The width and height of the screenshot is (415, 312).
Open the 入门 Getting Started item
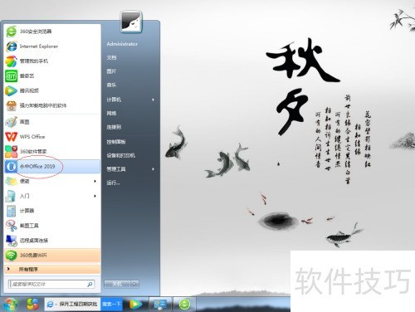click(x=52, y=196)
